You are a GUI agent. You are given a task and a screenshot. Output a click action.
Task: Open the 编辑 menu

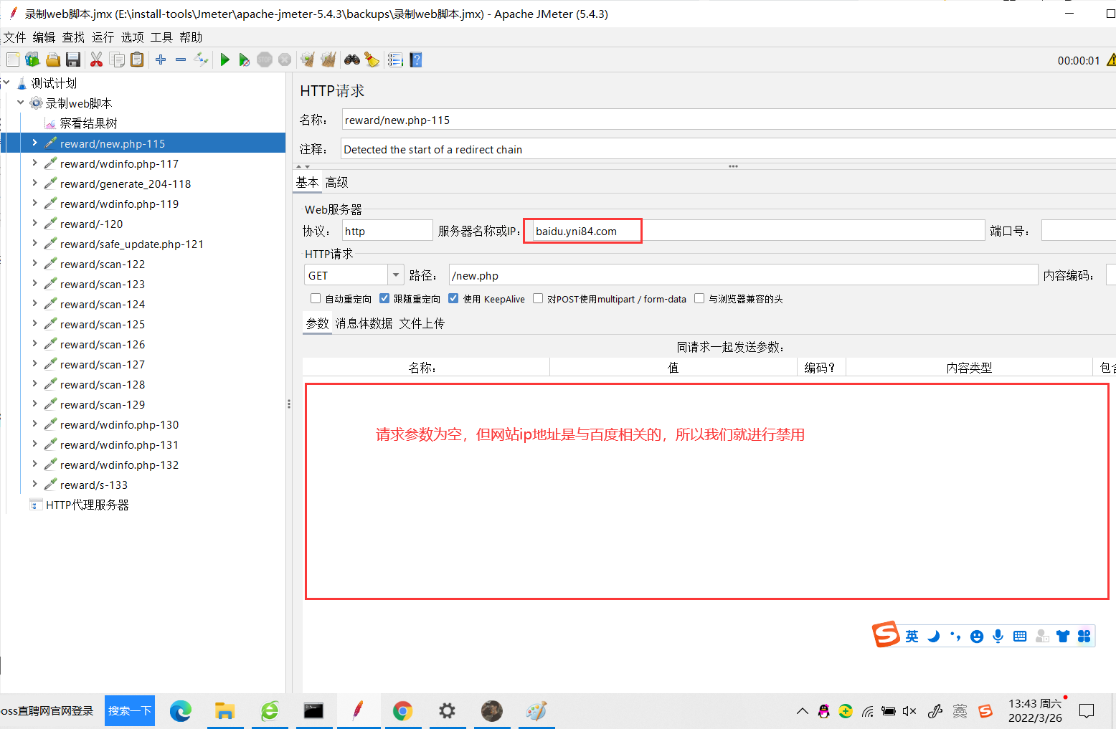44,37
